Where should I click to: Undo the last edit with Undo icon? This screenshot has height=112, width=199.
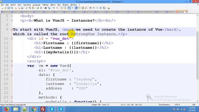pyautogui.click(x=38, y=8)
